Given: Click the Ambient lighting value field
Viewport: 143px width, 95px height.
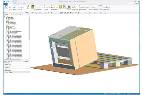Looking at the screenshot, I should click(19, 64).
